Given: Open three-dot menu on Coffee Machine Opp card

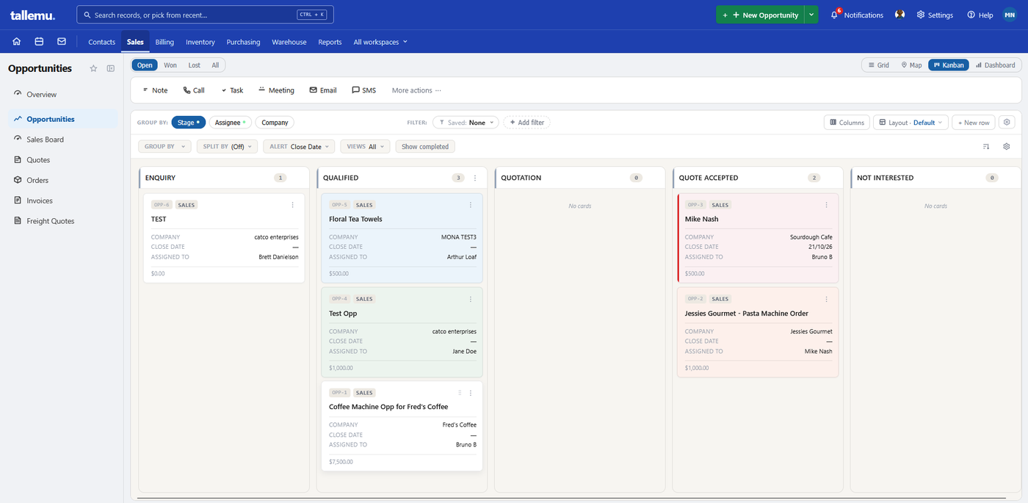Looking at the screenshot, I should 471,393.
